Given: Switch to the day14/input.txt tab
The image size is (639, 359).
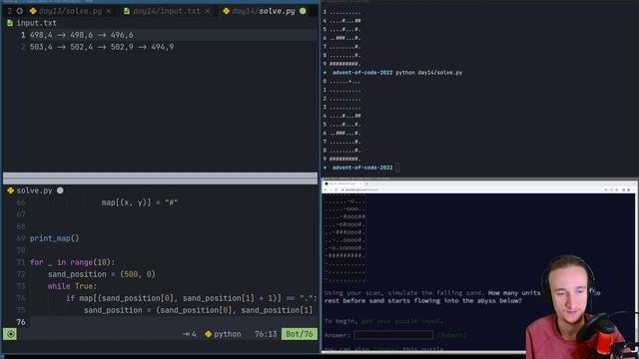Looking at the screenshot, I should [167, 11].
